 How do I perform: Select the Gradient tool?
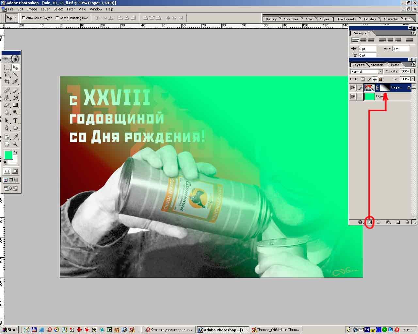click(15, 105)
